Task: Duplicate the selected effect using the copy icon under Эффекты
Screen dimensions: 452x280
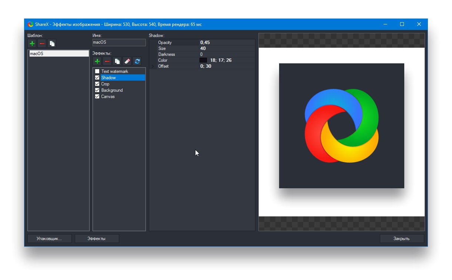Action: click(117, 61)
